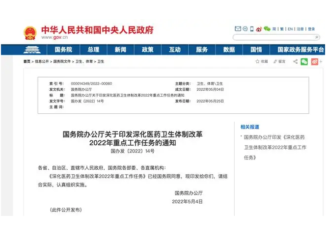329x236 pixels.
Task: Click the round chat bubble icon in the header
Action: pos(245,29)
